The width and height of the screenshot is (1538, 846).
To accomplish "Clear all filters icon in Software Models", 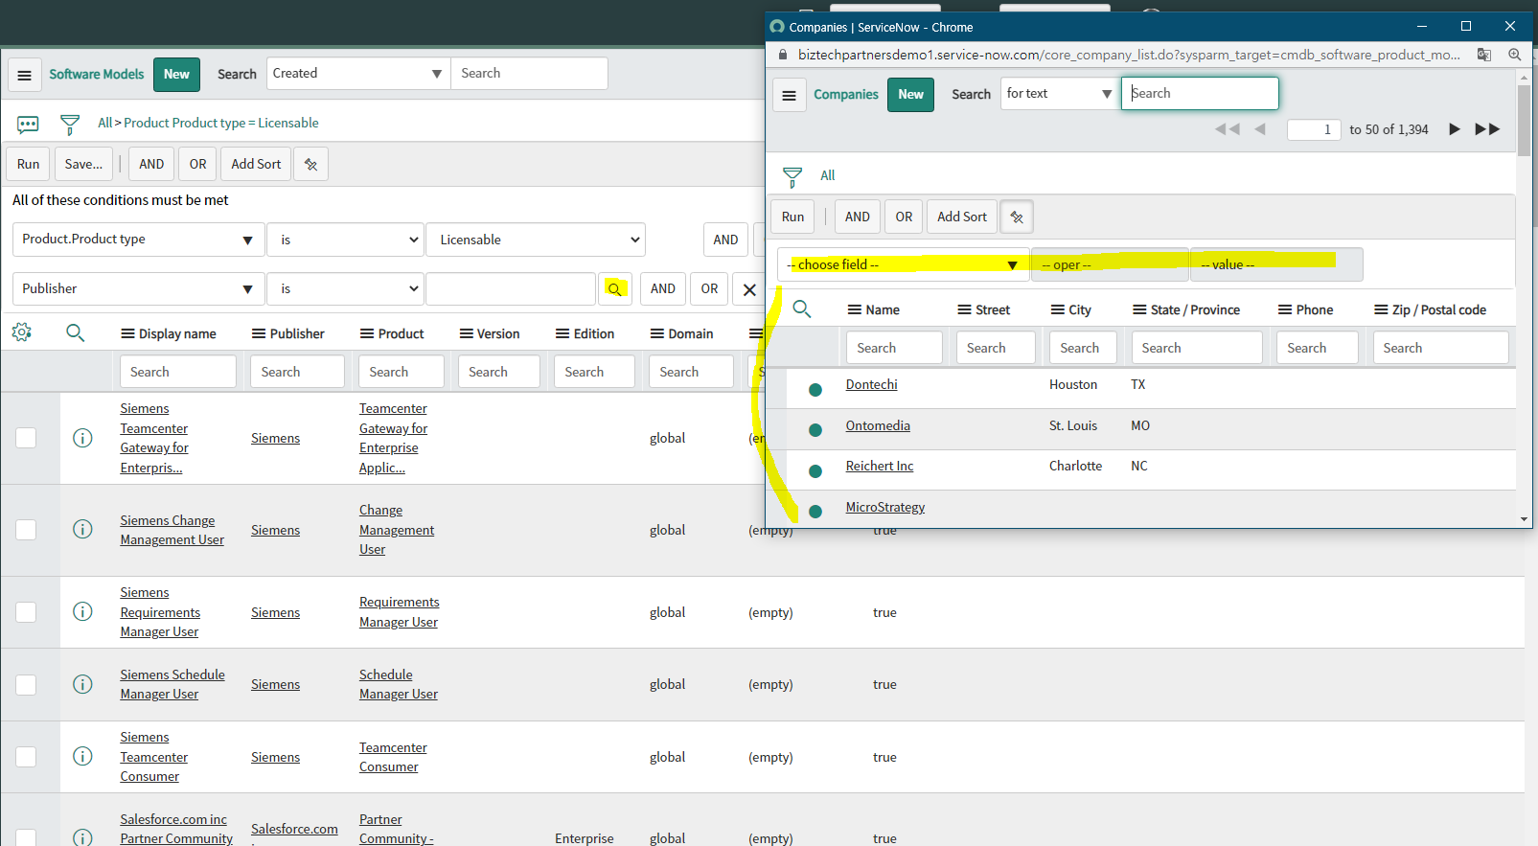I will [310, 164].
